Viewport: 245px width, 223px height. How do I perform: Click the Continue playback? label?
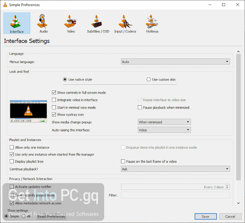(x=24, y=169)
